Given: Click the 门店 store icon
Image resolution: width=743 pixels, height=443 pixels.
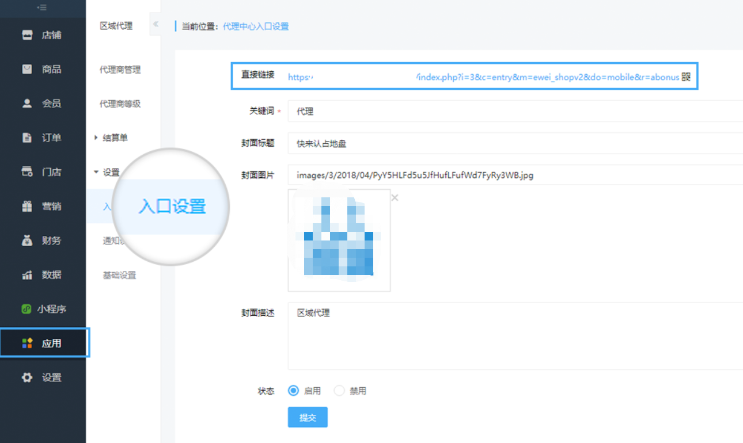Looking at the screenshot, I should pyautogui.click(x=27, y=171).
